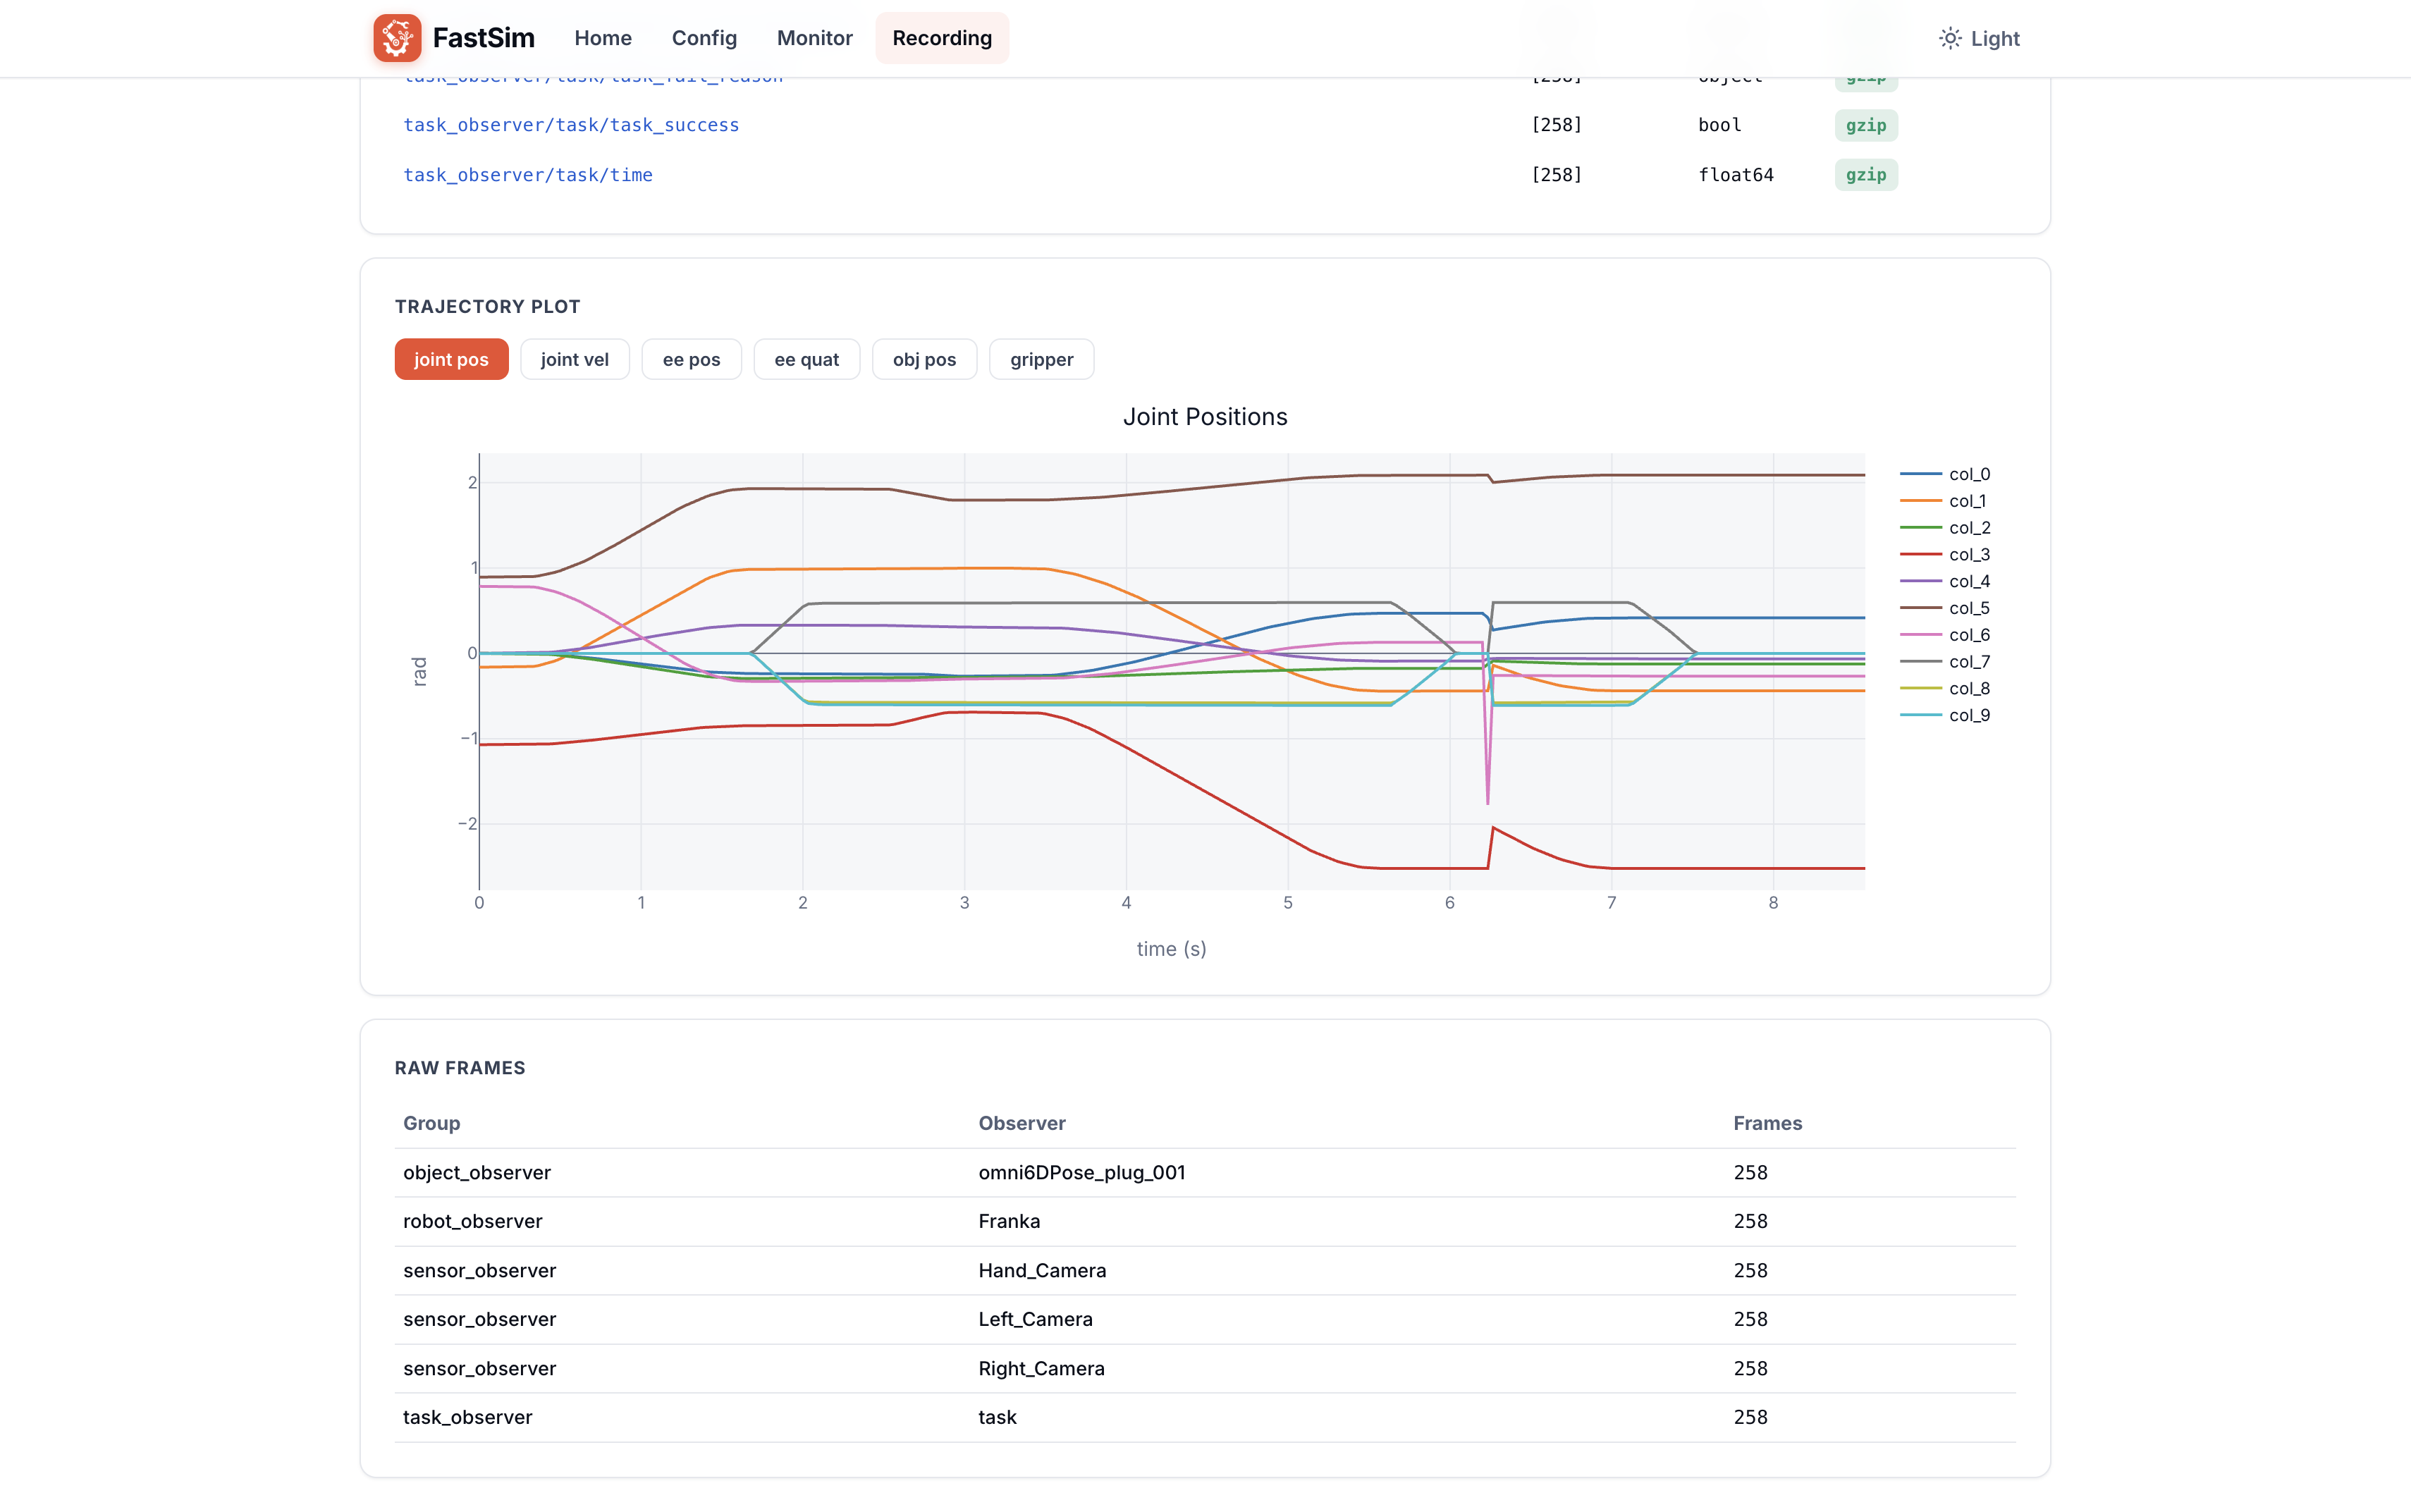Open the Monitor page
The height and width of the screenshot is (1512, 2411).
[814, 38]
